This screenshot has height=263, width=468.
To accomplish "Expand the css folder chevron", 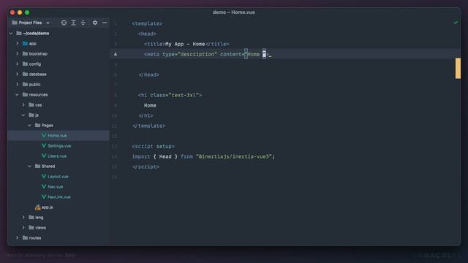I will click(x=23, y=104).
